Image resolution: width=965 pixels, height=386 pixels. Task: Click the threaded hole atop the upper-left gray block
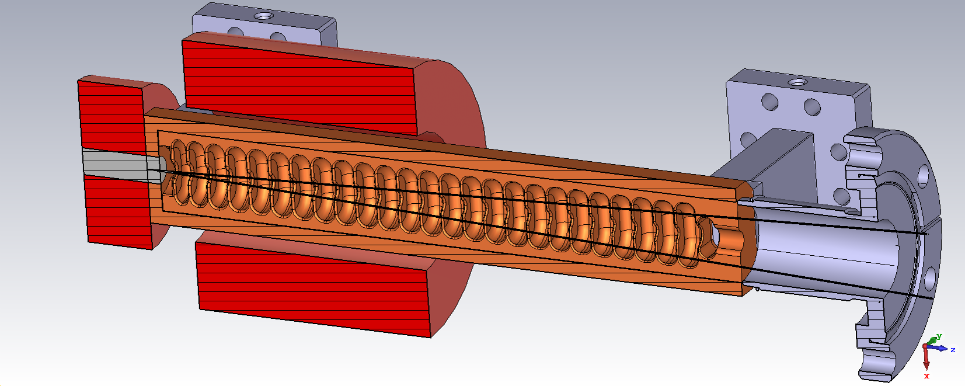point(263,16)
